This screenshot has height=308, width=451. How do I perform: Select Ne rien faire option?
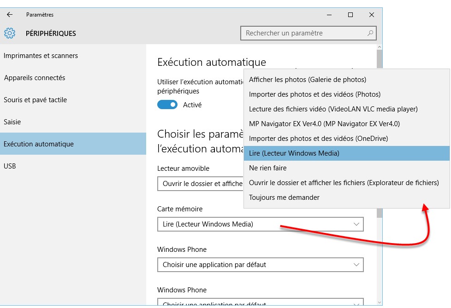tap(267, 168)
